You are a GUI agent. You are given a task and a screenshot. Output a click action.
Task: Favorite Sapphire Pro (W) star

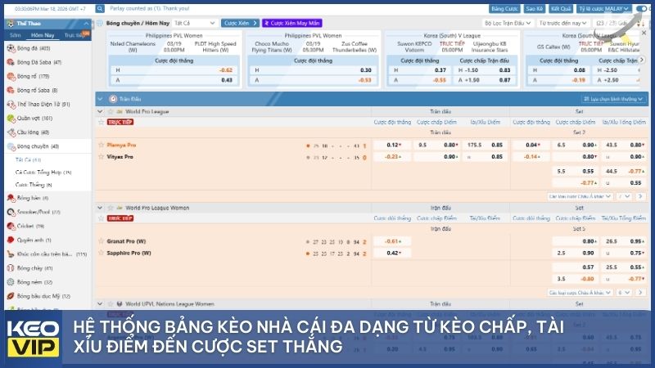pyautogui.click(x=101, y=253)
